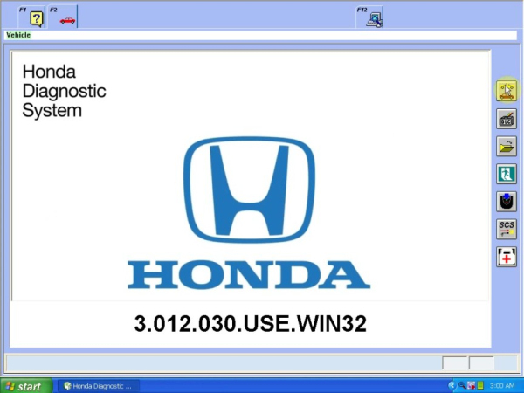The image size is (524, 393).
Task: Click the open folder sidebar icon
Action: (507, 146)
